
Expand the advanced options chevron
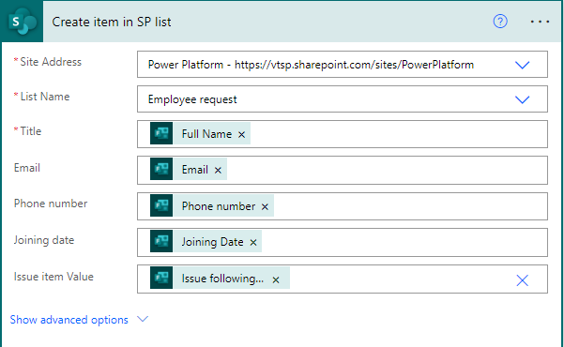143,319
